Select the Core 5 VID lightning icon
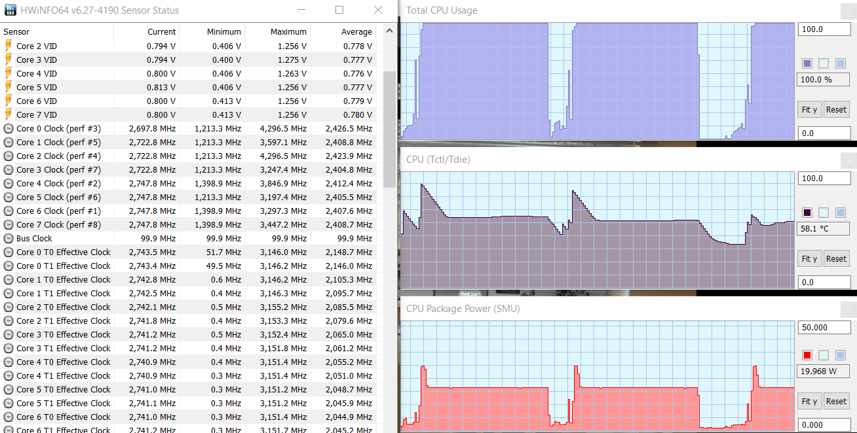Image resolution: width=857 pixels, height=433 pixels. [9, 87]
